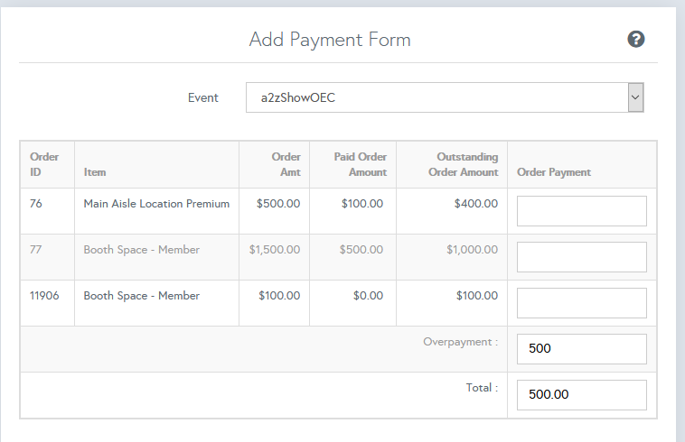Click the Outstanding Order Amount header
Viewport: 685px width, 442px height.
click(463, 164)
